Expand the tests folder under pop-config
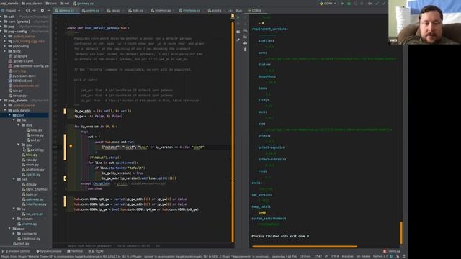Image resolution: width=461 pixels, height=259 pixels. 5,51
